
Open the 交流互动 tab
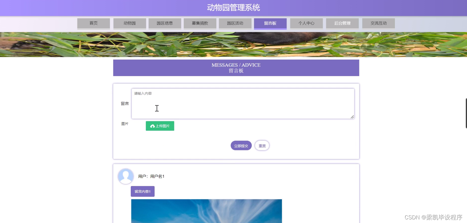pos(378,23)
